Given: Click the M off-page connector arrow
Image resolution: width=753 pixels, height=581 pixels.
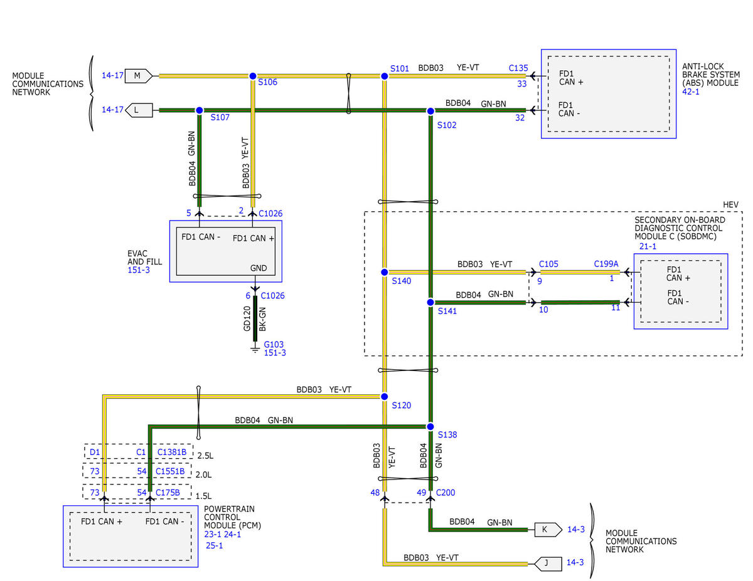Looking at the screenshot, I should 138,76.
